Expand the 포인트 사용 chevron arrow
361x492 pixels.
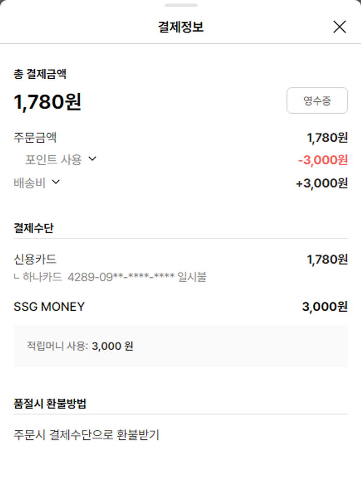click(x=92, y=159)
